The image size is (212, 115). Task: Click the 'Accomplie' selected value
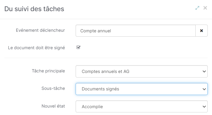[92, 107]
